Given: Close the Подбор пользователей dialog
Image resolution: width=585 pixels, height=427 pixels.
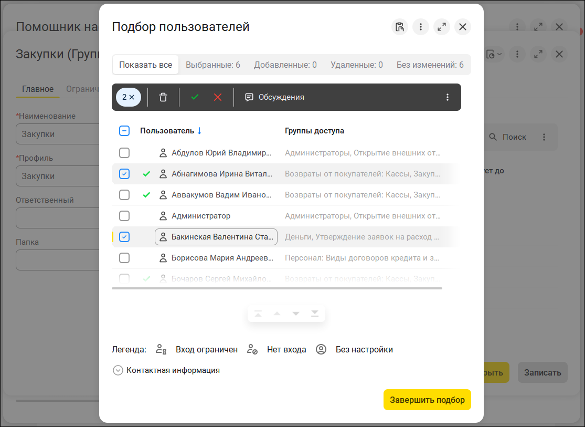Looking at the screenshot, I should tap(463, 27).
